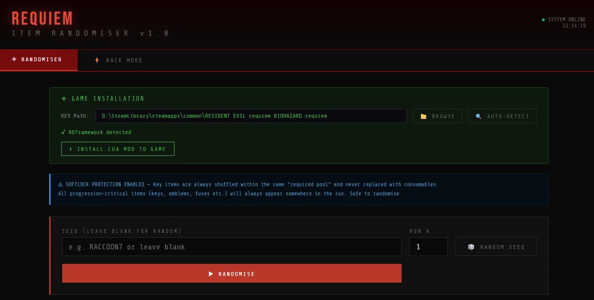
Task: Click the RE9 Path label
Action: point(75,116)
